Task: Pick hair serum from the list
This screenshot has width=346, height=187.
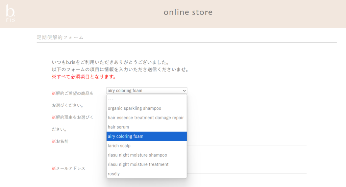Action: pos(147,127)
